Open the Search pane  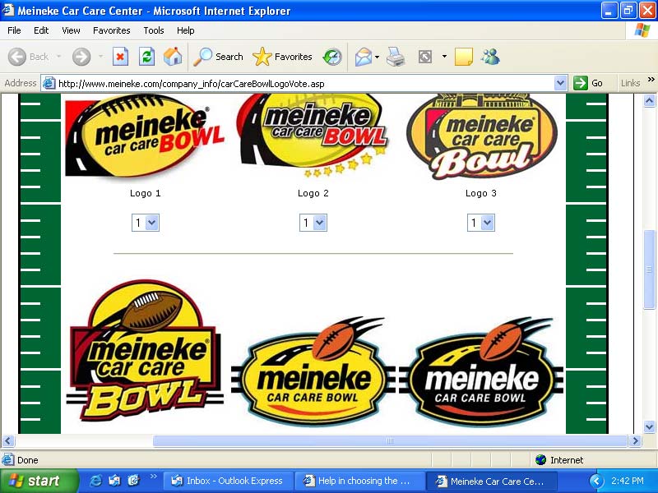[x=218, y=57]
